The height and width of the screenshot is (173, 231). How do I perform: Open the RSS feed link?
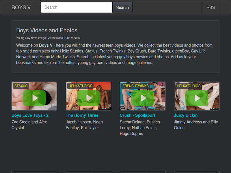[210, 7]
